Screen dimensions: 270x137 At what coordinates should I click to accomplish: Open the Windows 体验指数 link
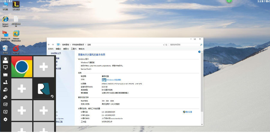114,80
